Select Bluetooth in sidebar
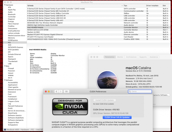 (12, 14)
